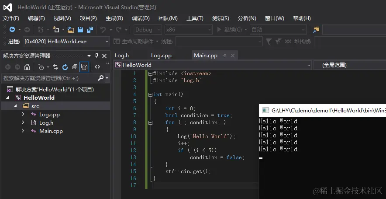Close the Solution Explorer panel
386x199 pixels.
click(104, 56)
